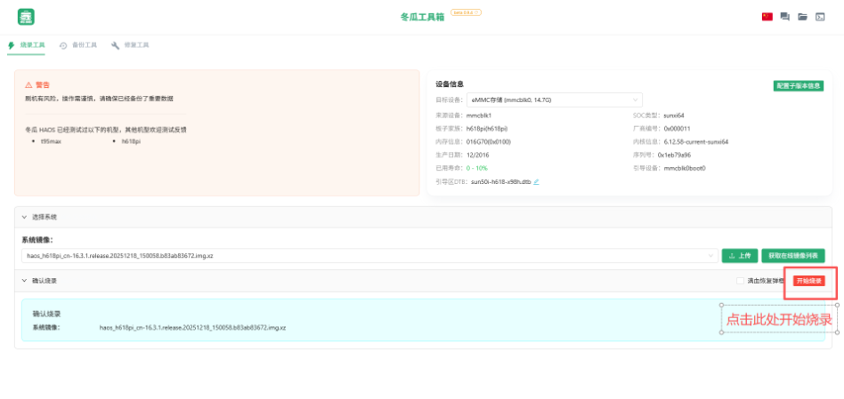
Task: Click the 获取在线镜像列表 button
Action: click(x=792, y=255)
